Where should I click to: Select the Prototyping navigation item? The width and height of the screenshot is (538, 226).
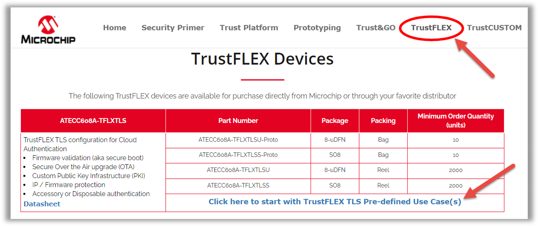pyautogui.click(x=317, y=28)
